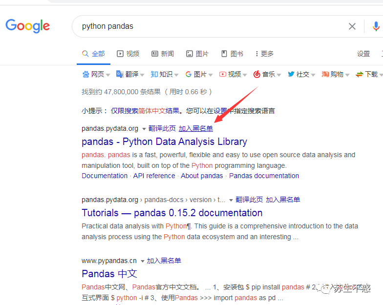The height and width of the screenshot is (305, 383).
Task: Open the pandas.pydata.org result options arrow
Action: click(x=144, y=129)
